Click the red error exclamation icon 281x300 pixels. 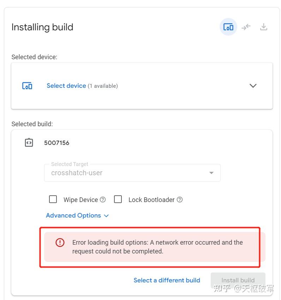pos(60,243)
